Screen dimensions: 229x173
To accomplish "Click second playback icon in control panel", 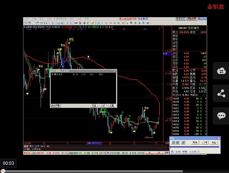I will pos(178,142).
